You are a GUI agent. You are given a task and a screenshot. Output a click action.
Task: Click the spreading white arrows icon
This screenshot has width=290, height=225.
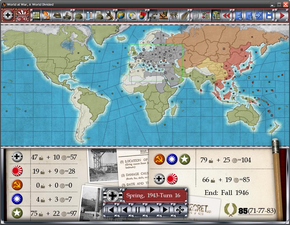tap(22, 12)
